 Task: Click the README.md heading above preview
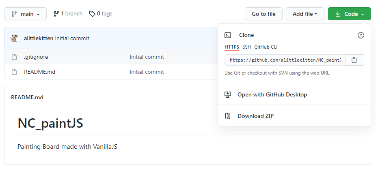pyautogui.click(x=27, y=97)
